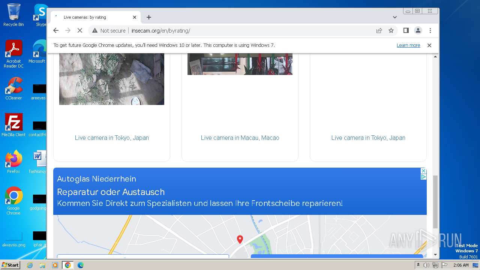
Task: Select the FileZilla Client desktop shortcut
Action: click(x=13, y=125)
